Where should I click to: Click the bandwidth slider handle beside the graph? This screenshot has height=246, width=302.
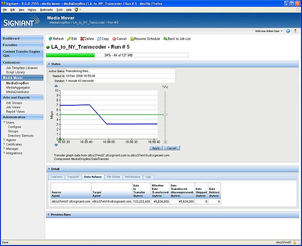point(165,115)
